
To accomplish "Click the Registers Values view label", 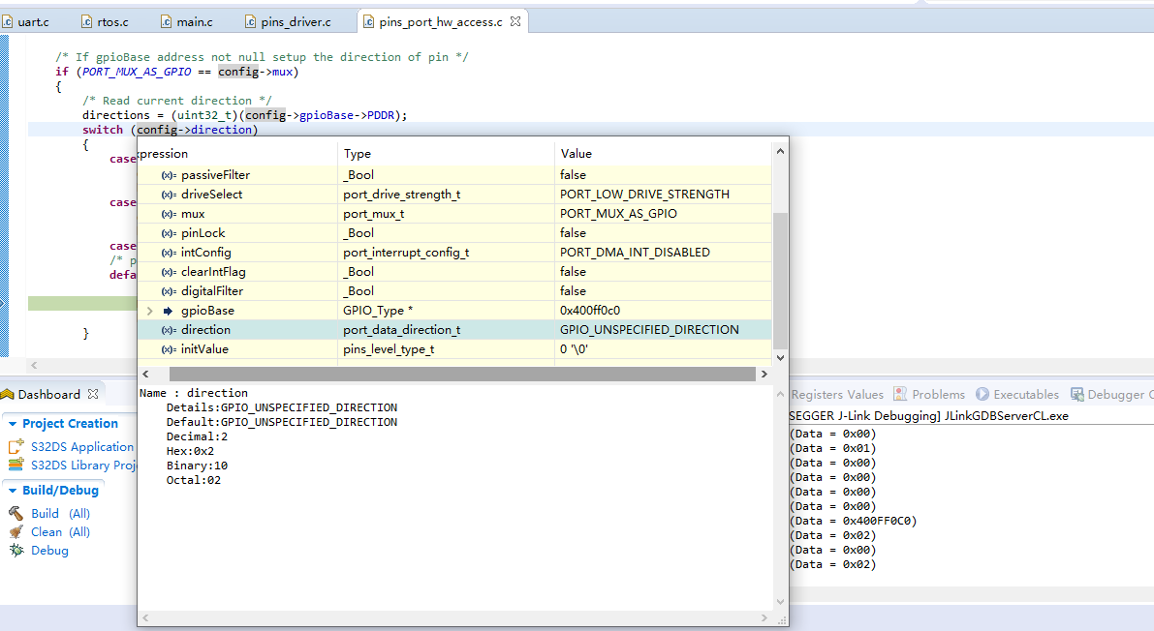I will coord(839,394).
